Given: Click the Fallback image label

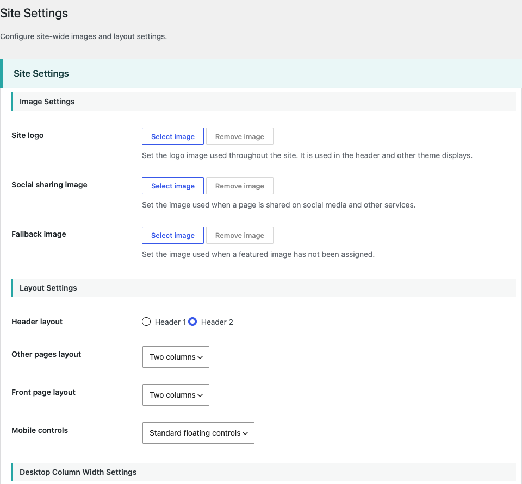Looking at the screenshot, I should point(39,234).
